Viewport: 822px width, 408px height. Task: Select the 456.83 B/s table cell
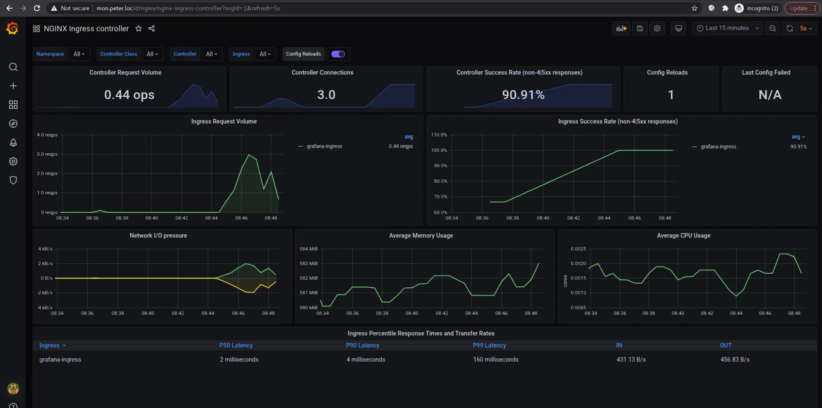(735, 360)
